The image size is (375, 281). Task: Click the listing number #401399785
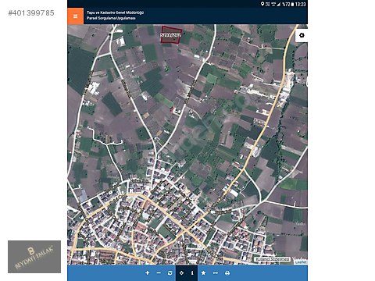point(31,13)
